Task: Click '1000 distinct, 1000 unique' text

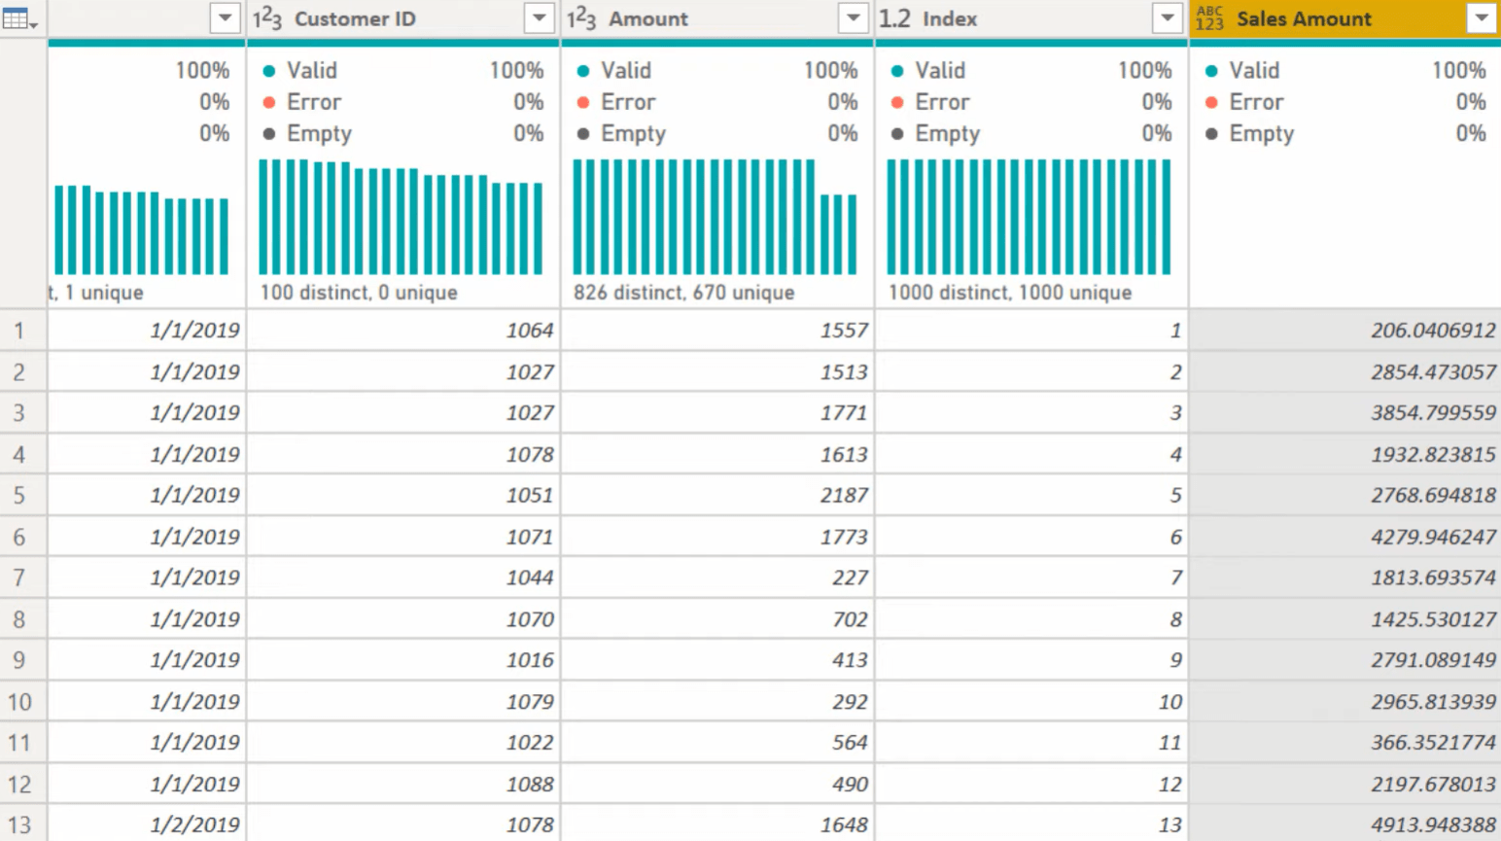Action: (1010, 293)
